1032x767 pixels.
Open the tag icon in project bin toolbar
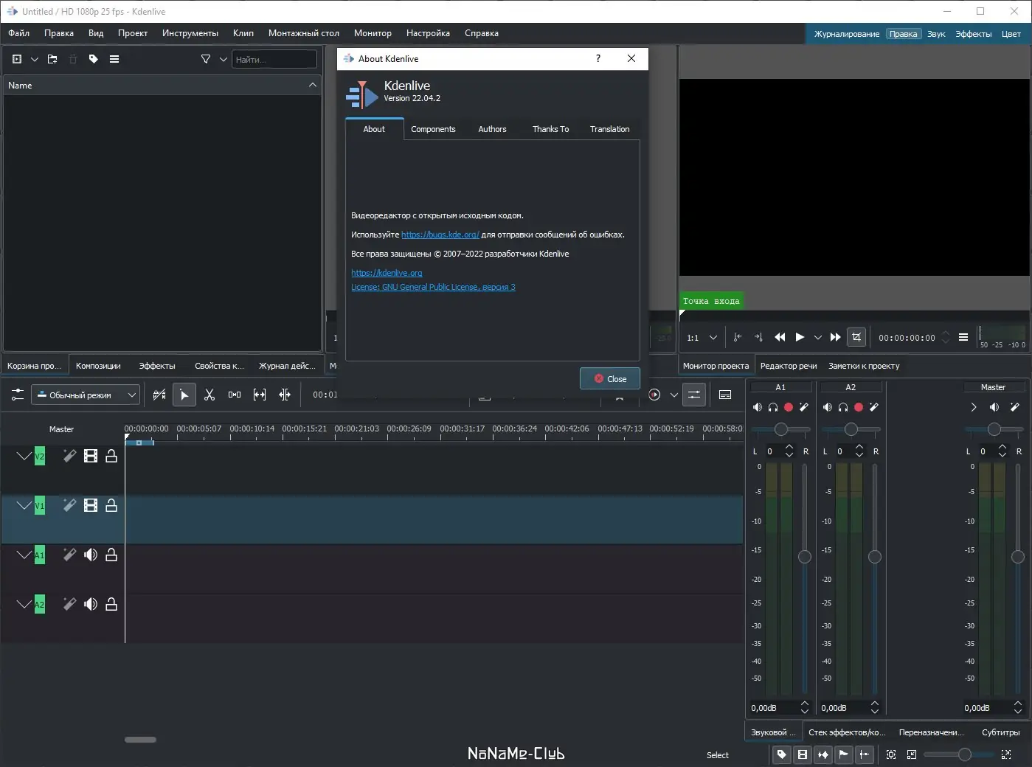(x=94, y=59)
